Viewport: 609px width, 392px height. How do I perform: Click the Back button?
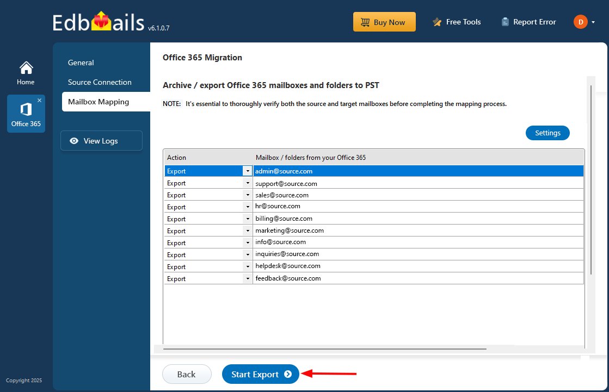point(187,374)
